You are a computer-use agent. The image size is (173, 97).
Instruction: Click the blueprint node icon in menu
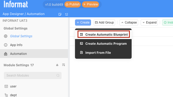pyautogui.click(x=81, y=34)
